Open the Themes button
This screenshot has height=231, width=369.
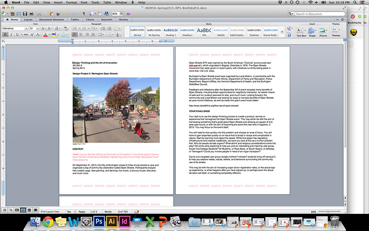[x=335, y=32]
